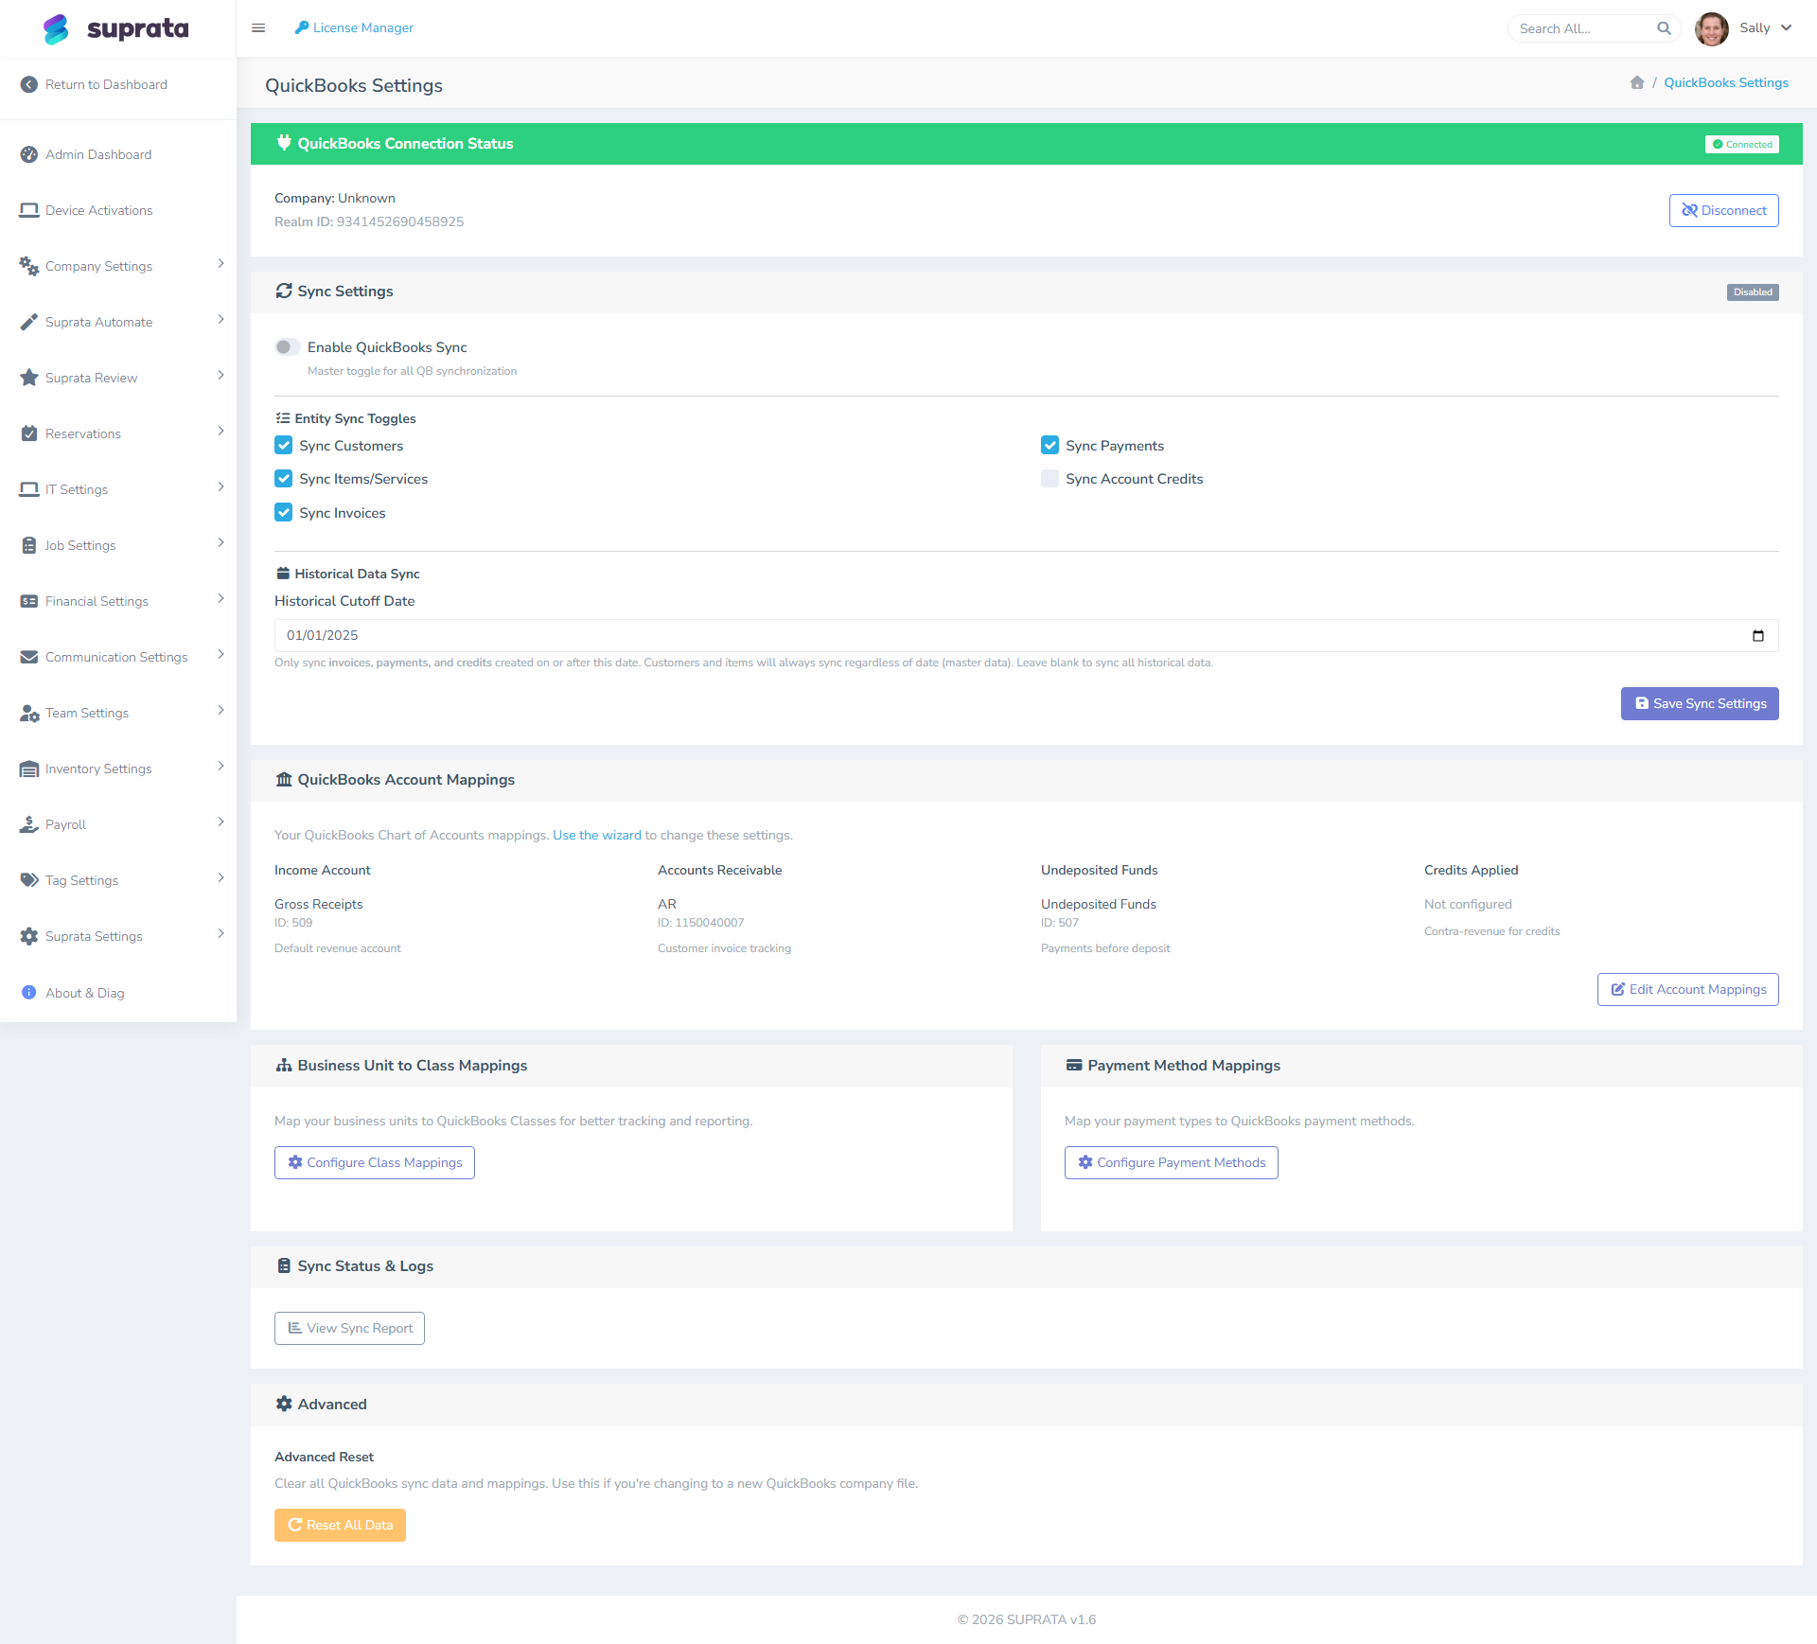Click the hamburger menu icon
The image size is (1817, 1644).
click(258, 28)
